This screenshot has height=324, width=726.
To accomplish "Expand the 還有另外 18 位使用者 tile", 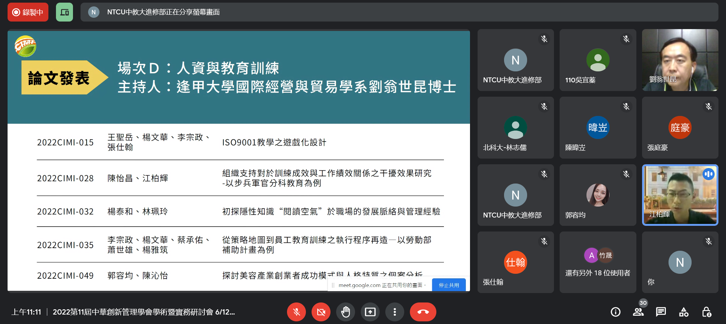I will 597,262.
